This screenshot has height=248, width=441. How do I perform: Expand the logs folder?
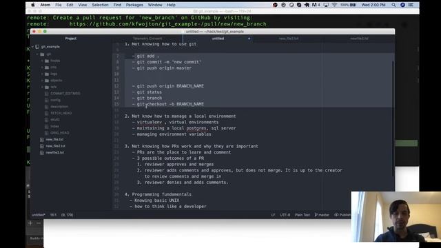pos(42,74)
